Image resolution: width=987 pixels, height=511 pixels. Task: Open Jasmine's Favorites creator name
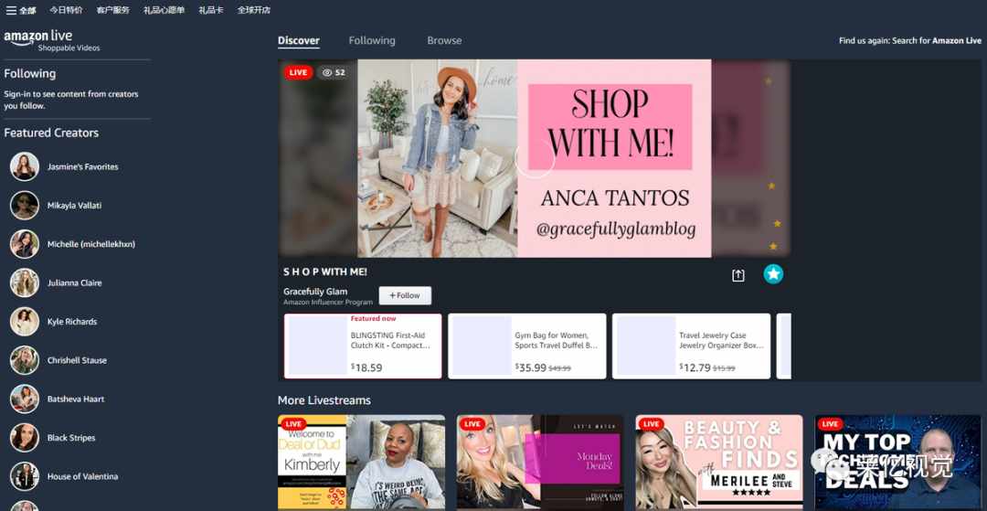(x=82, y=166)
